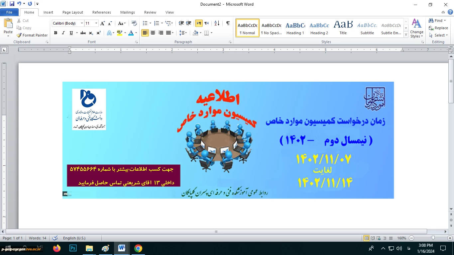The width and height of the screenshot is (454, 255).
Task: Switch to Web Layout view
Action: click(x=379, y=238)
